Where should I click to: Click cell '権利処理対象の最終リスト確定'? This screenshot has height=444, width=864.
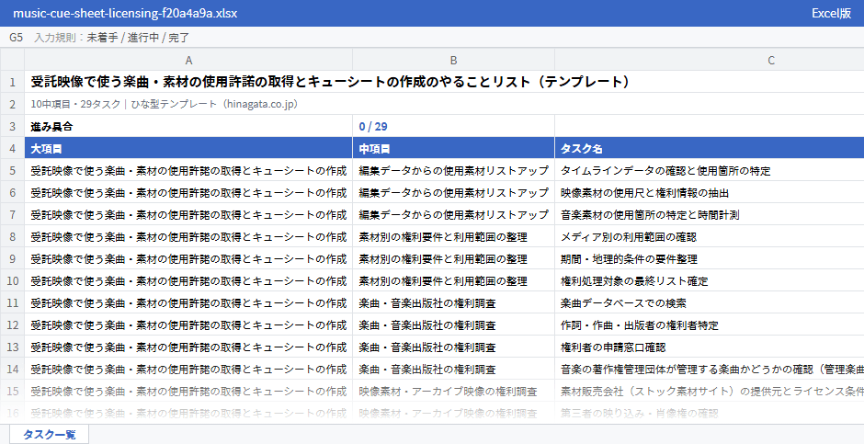click(710, 280)
